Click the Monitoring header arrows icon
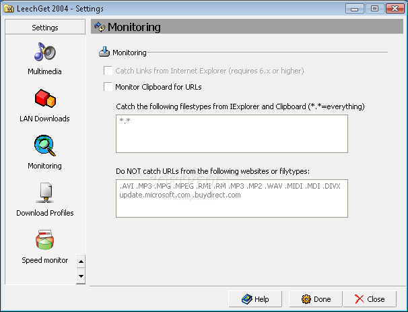The image size is (408, 312). [x=100, y=27]
